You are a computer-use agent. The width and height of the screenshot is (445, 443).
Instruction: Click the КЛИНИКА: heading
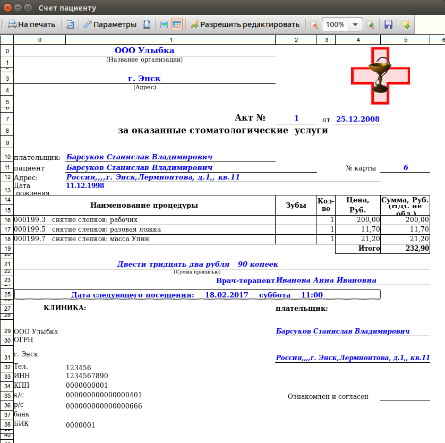(65, 308)
